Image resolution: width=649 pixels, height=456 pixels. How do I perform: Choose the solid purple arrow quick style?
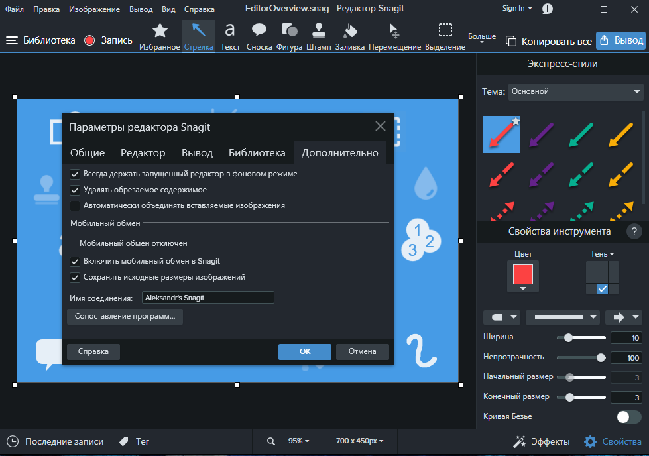coord(542,135)
